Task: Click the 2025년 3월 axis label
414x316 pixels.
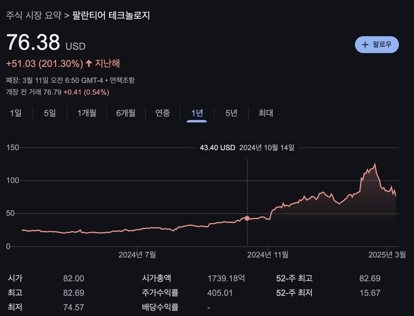Action: [x=387, y=255]
